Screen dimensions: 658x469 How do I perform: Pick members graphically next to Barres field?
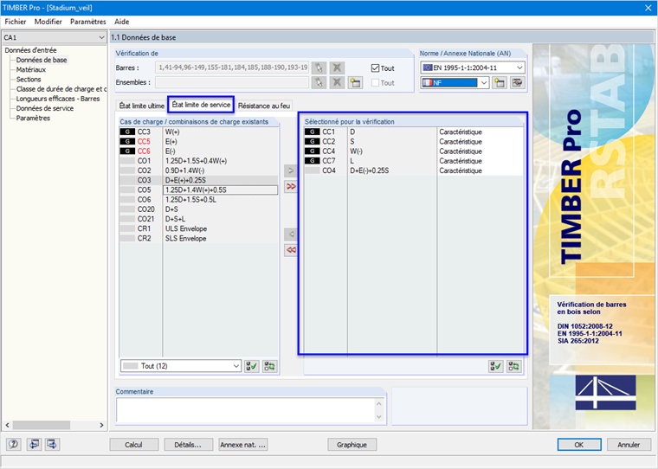click(319, 67)
